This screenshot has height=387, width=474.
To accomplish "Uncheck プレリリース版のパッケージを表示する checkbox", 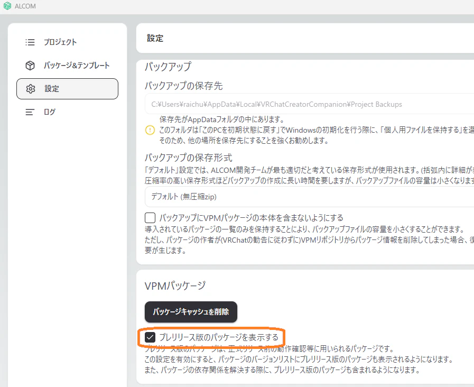I will pyautogui.click(x=150, y=337).
